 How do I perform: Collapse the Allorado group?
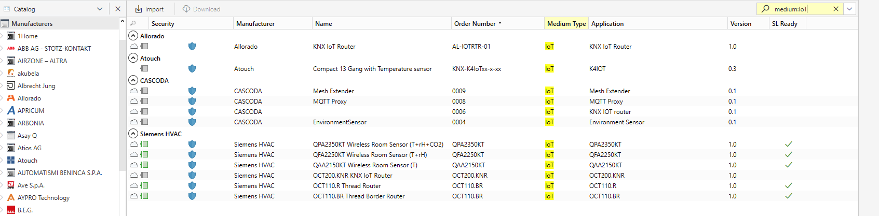[133, 36]
